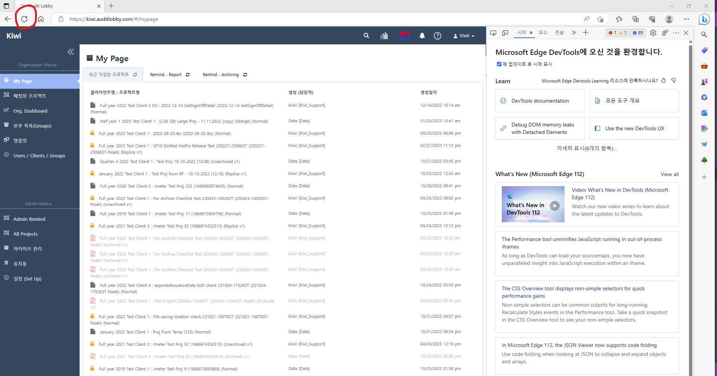Click the Korean flag language icon
The image size is (717, 376).
coord(404,35)
